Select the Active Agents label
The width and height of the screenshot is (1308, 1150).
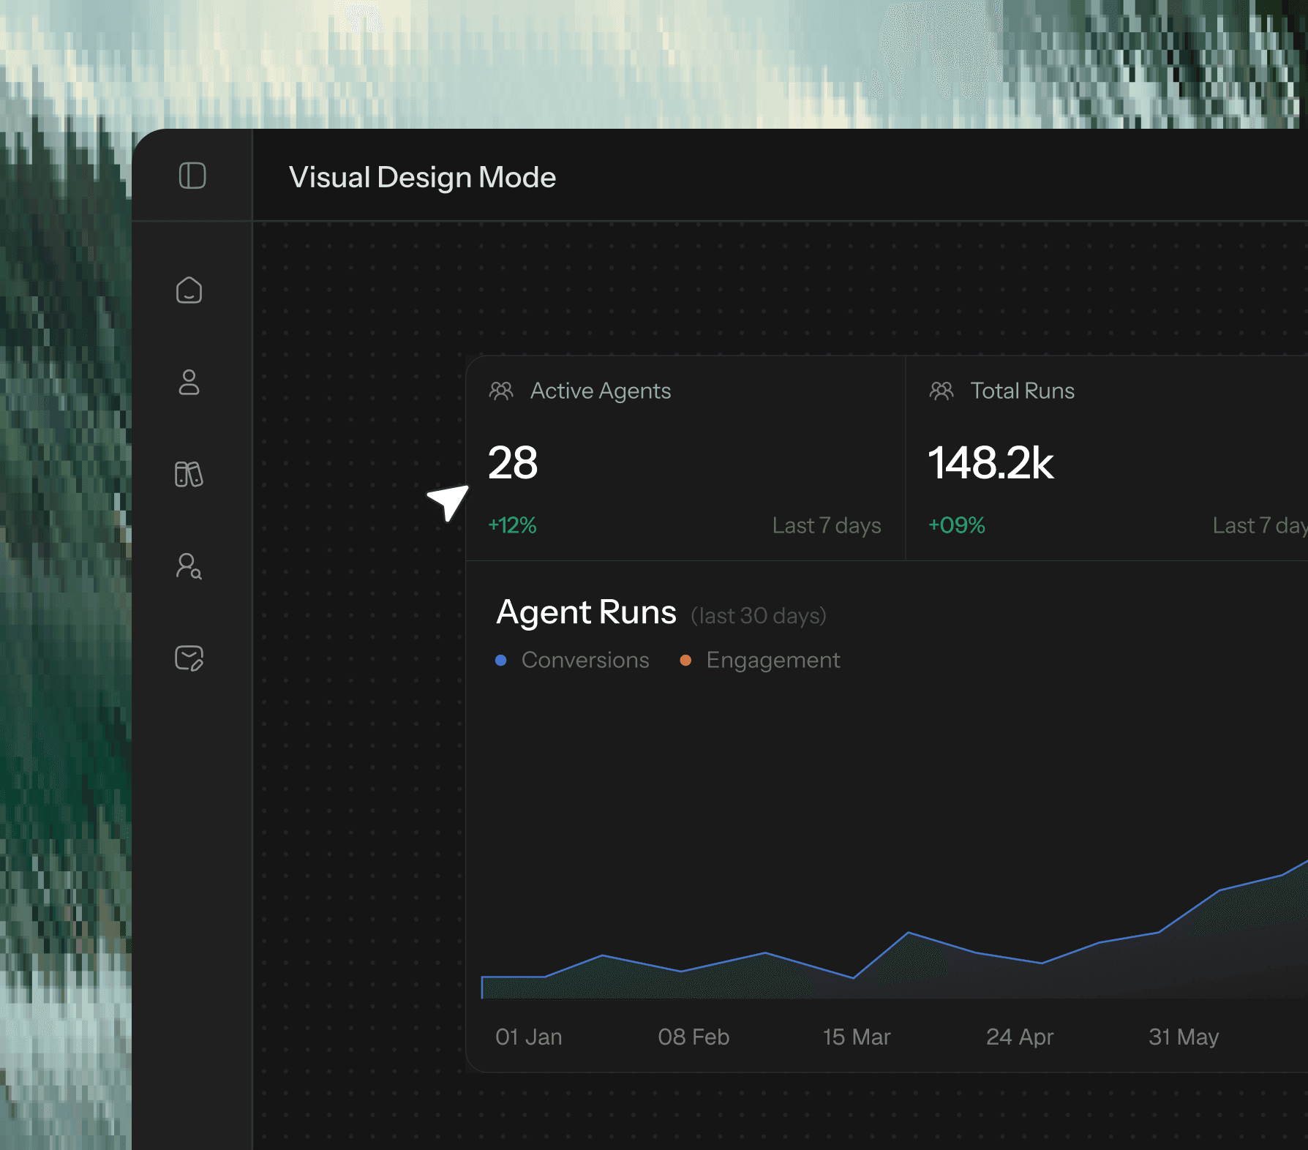[601, 391]
